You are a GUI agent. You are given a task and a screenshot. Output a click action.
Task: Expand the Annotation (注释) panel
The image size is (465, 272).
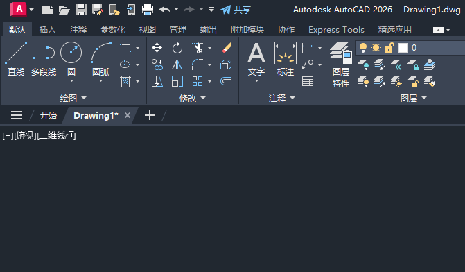coord(282,98)
